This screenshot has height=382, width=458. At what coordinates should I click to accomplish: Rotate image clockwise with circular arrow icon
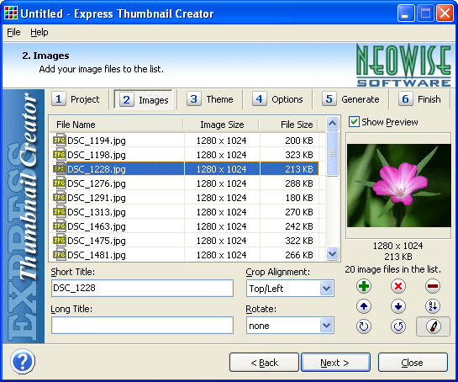pyautogui.click(x=364, y=326)
